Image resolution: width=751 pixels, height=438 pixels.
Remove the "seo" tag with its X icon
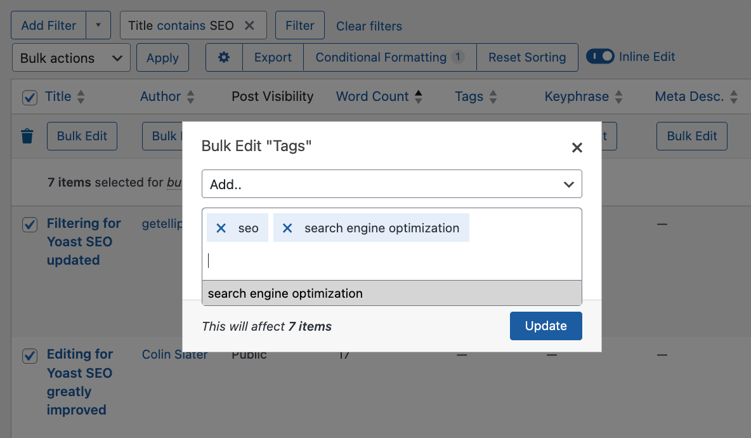click(221, 227)
